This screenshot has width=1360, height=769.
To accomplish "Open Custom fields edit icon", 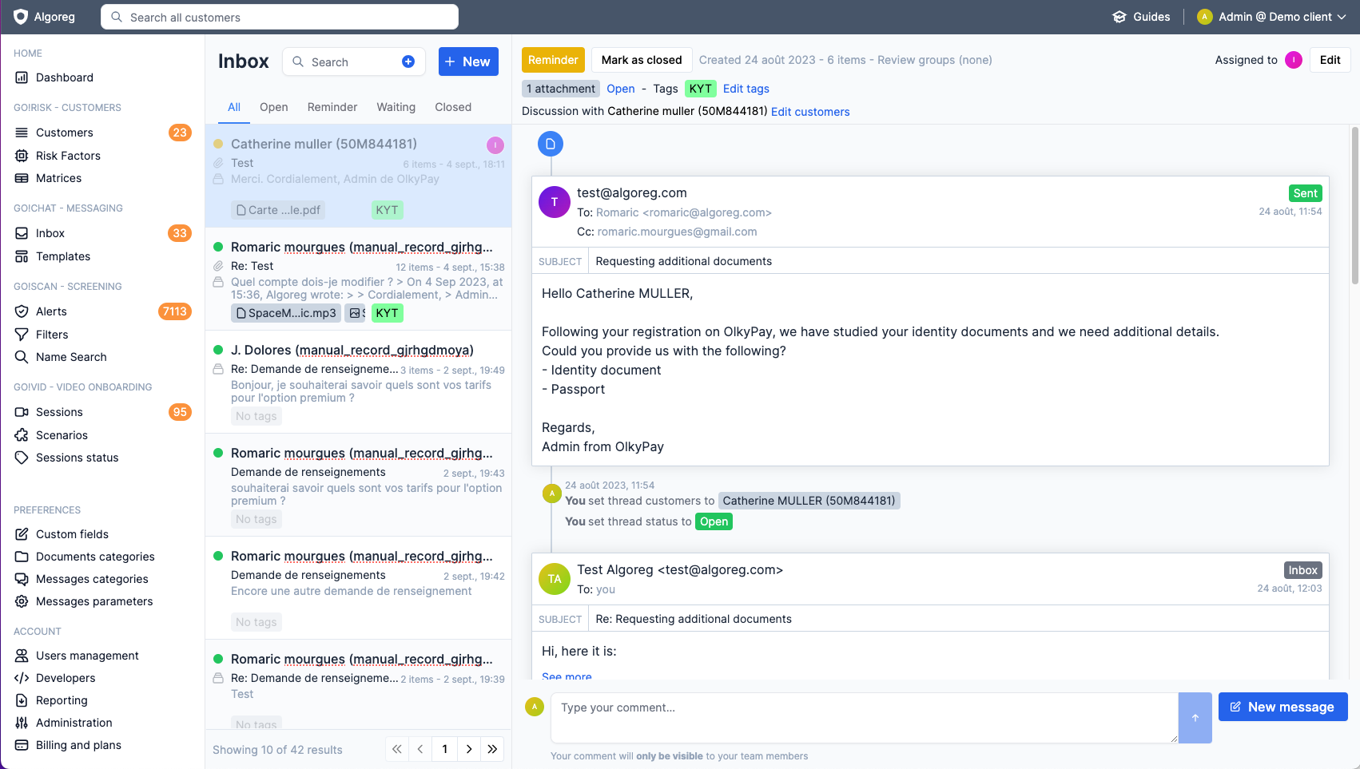I will [x=22, y=534].
